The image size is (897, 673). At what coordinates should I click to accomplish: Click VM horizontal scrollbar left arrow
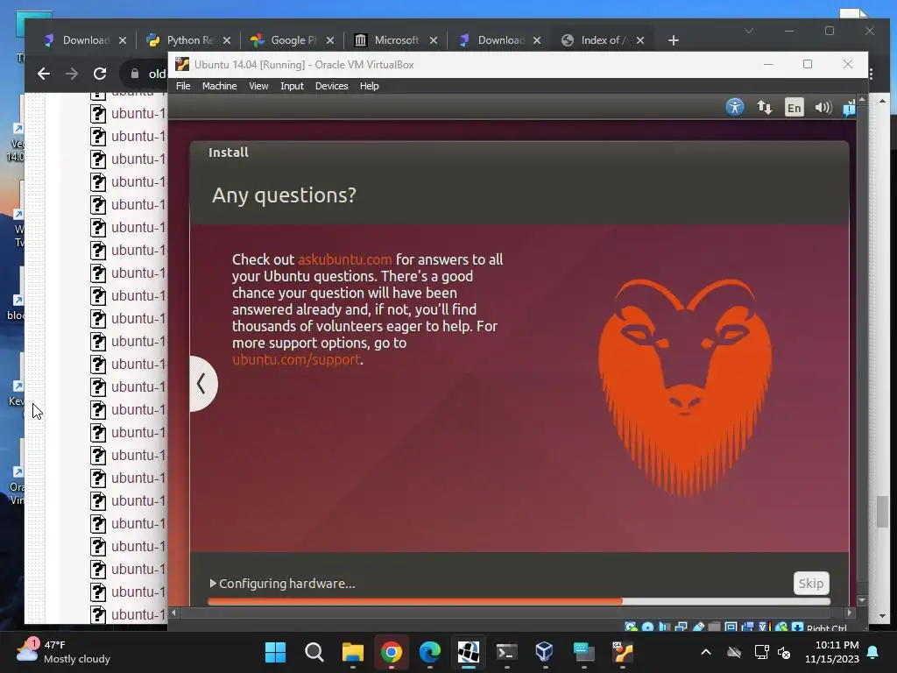click(x=173, y=613)
